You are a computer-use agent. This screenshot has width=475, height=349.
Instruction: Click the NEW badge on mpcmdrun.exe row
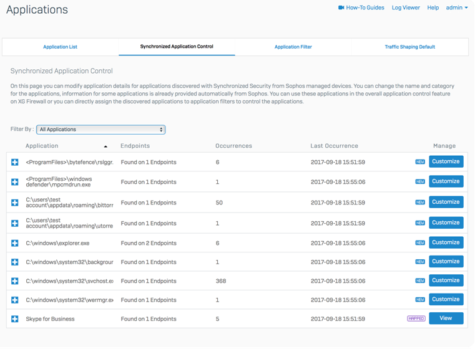[x=420, y=181]
